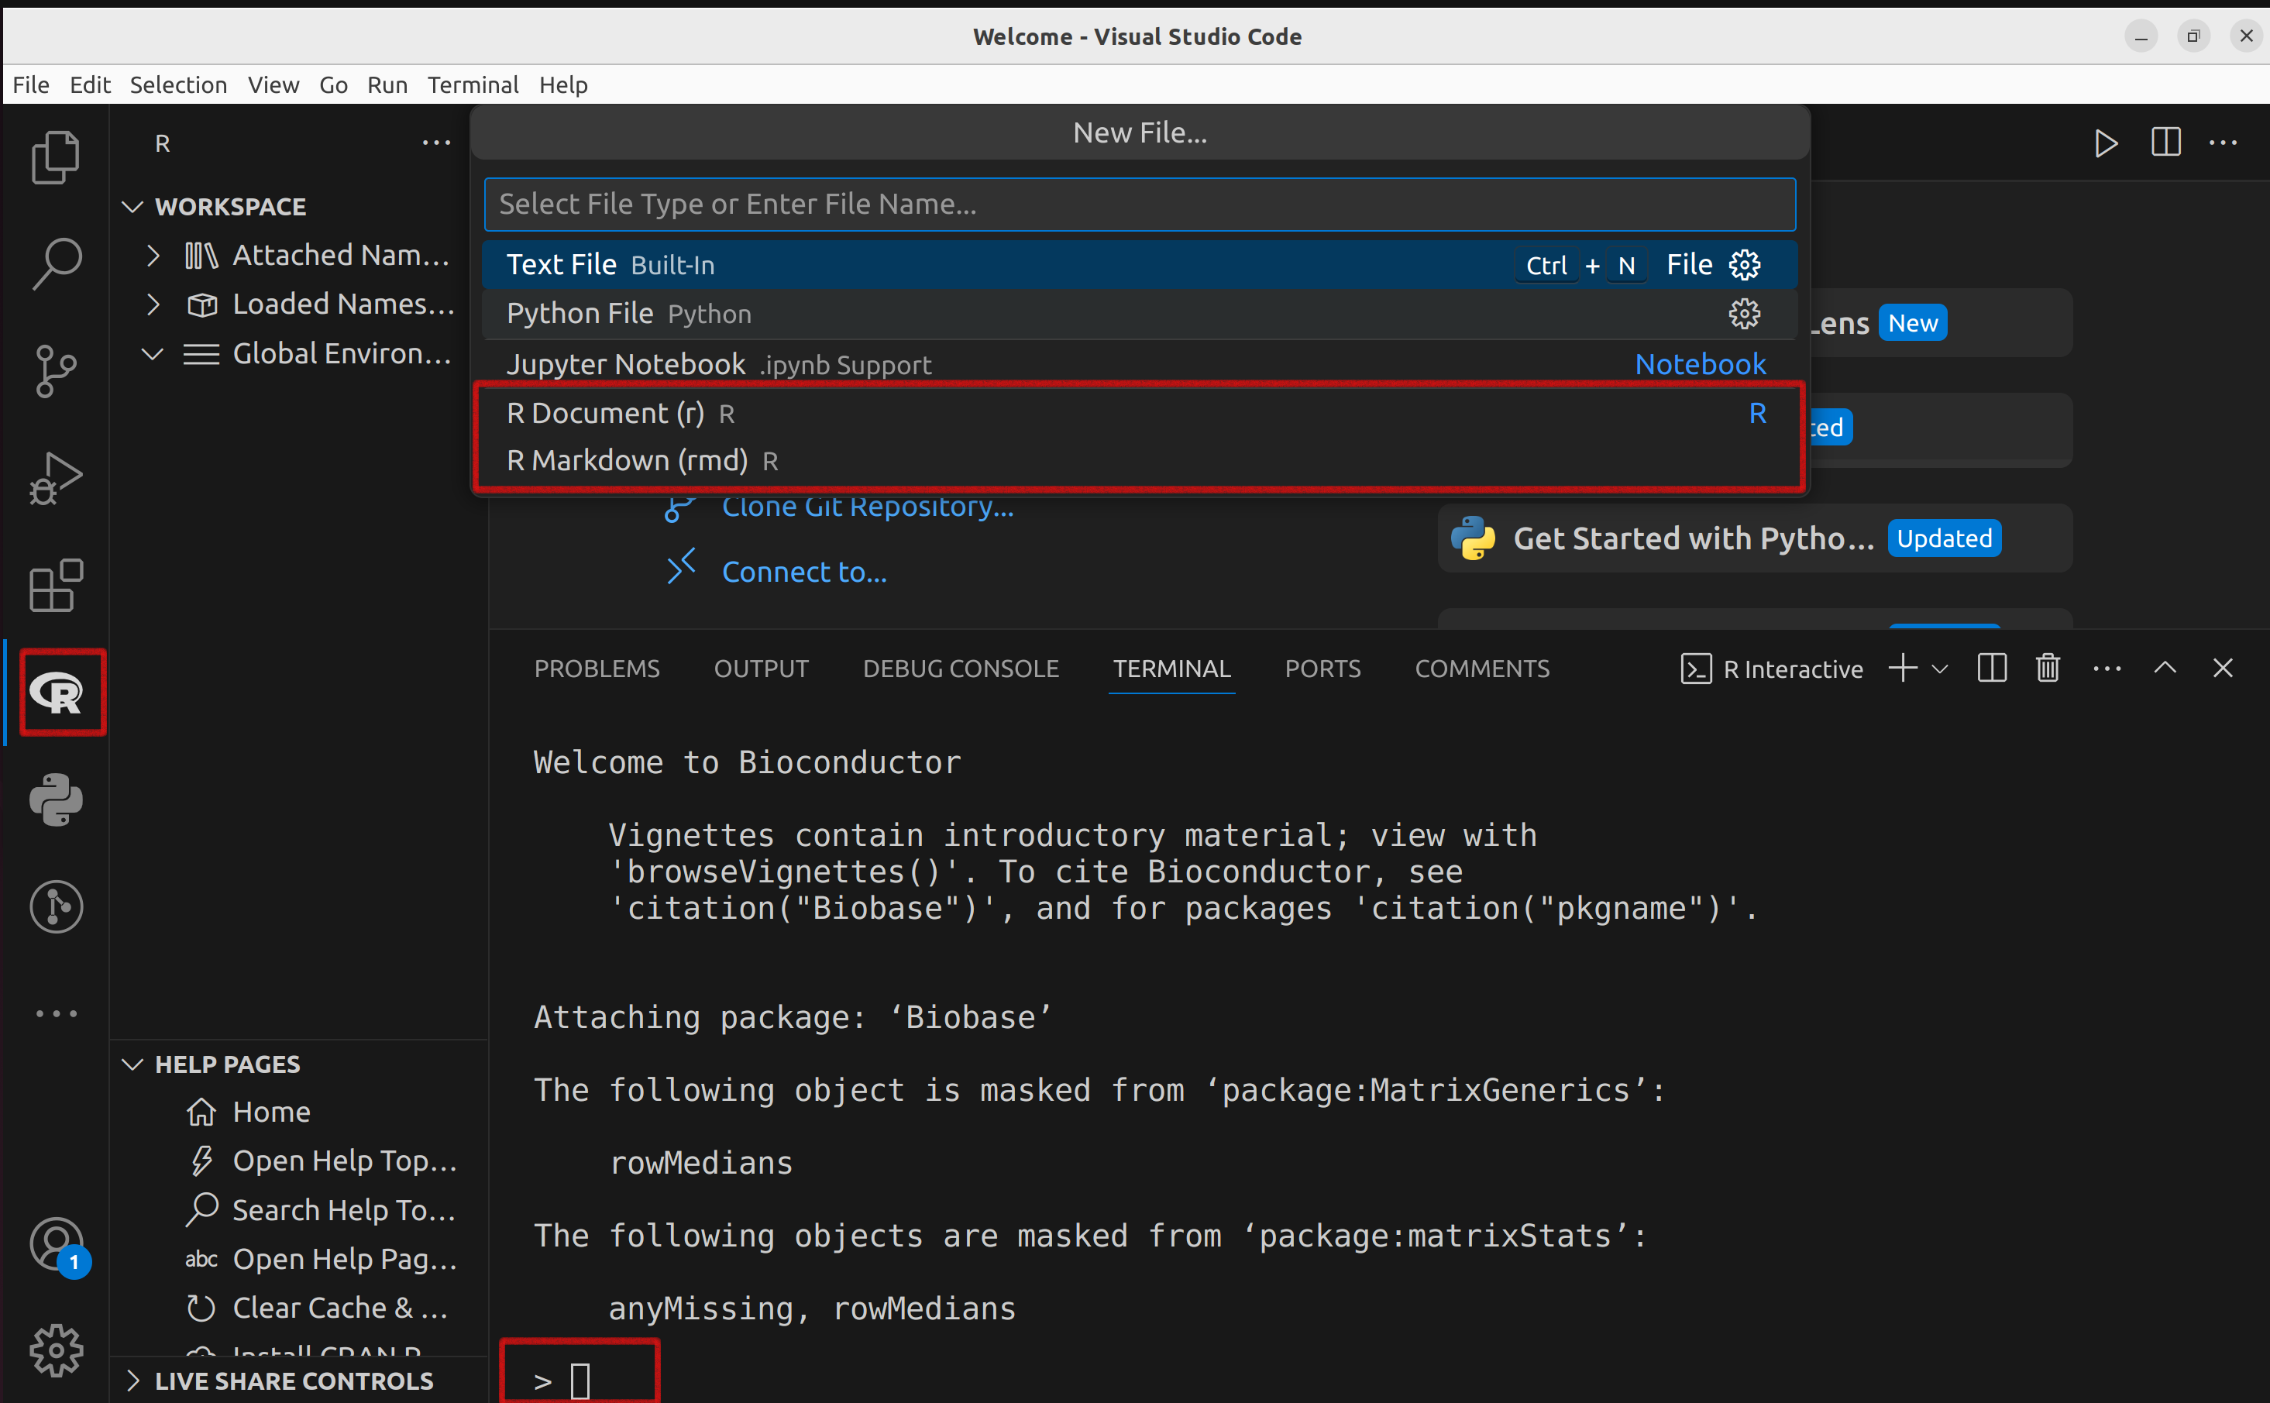This screenshot has width=2270, height=1403.
Task: Select the R Interactive terminal label
Action: (1771, 669)
